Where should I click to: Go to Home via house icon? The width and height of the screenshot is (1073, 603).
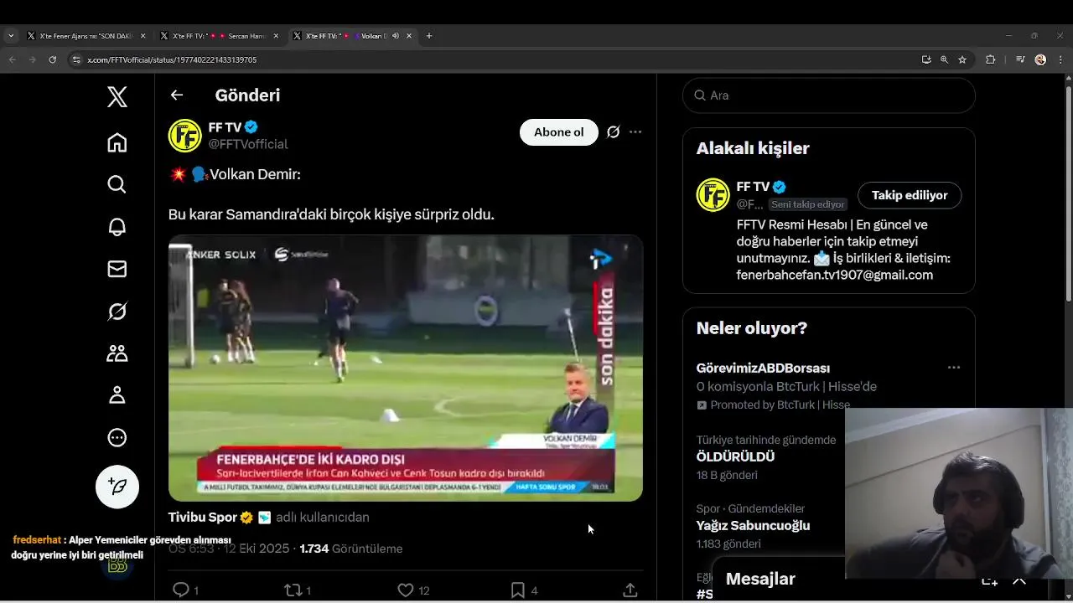tap(117, 142)
